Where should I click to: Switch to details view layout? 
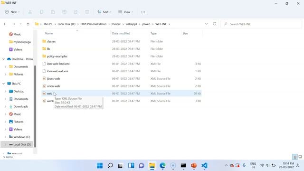(x=295, y=157)
